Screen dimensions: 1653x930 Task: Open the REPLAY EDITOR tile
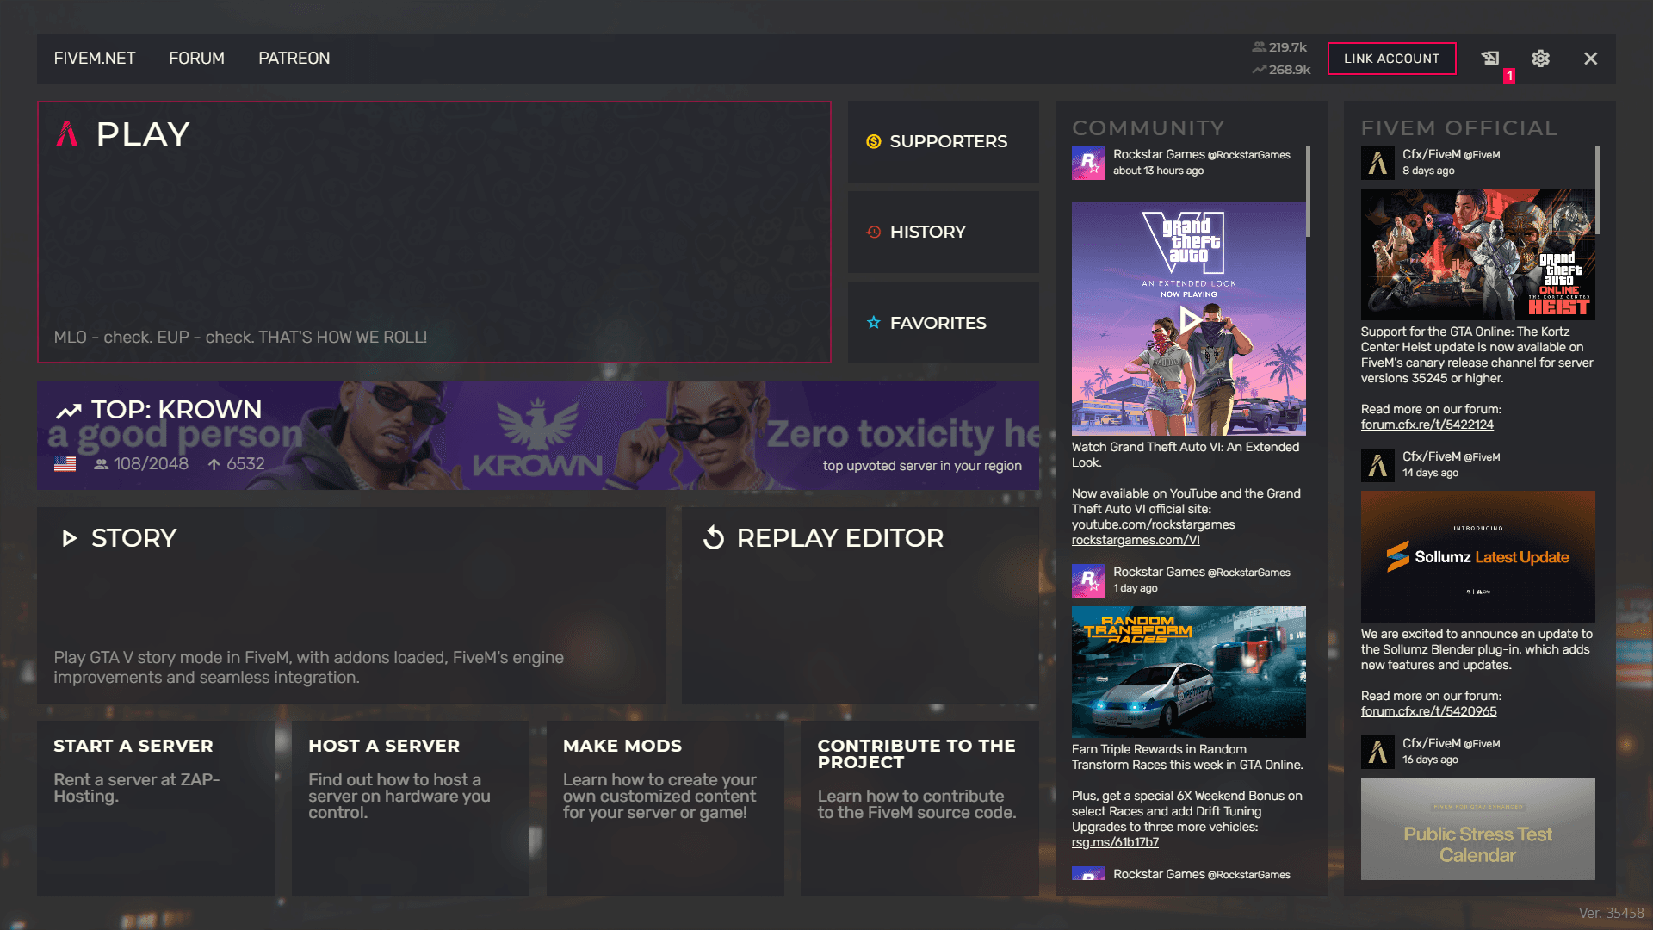click(860, 605)
